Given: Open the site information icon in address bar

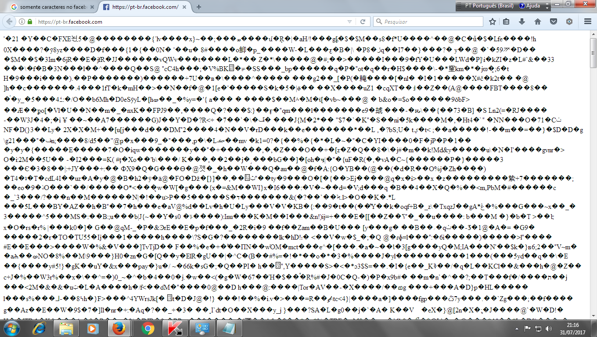Looking at the screenshot, I should click(x=22, y=22).
